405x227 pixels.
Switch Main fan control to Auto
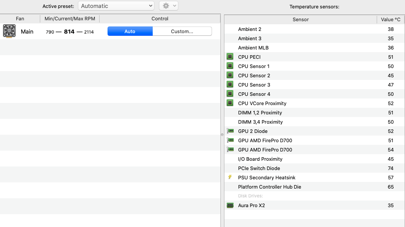(130, 31)
